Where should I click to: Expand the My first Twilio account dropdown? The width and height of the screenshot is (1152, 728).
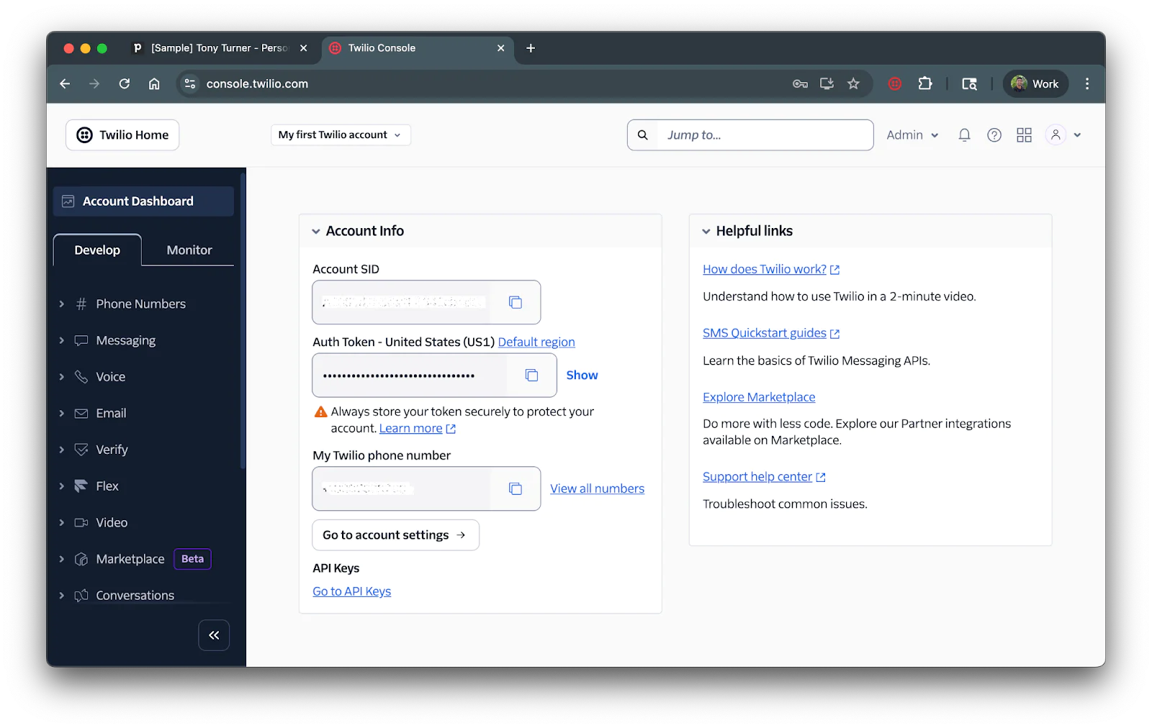tap(340, 135)
